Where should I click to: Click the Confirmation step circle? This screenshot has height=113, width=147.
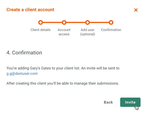(x=111, y=23)
